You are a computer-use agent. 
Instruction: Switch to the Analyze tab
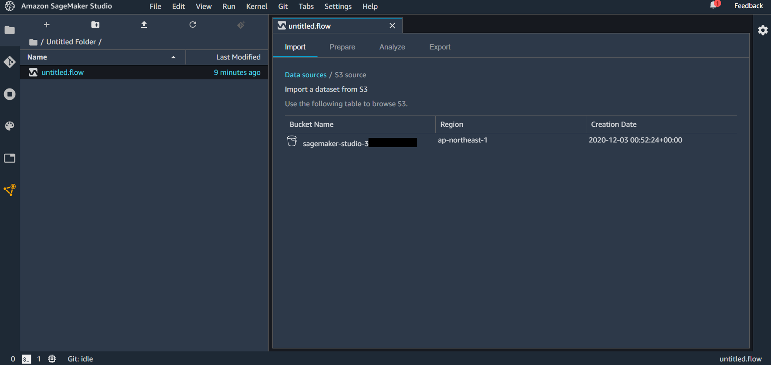(x=392, y=47)
